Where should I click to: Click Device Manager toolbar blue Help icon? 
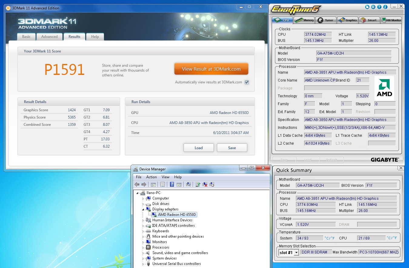pos(172,184)
